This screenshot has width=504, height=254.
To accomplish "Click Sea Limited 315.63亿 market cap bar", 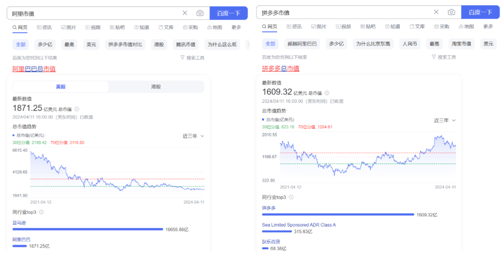I will (x=277, y=231).
